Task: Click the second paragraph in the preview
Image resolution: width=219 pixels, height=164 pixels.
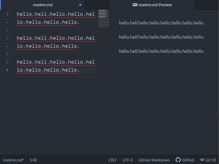Action: (x=162, y=37)
